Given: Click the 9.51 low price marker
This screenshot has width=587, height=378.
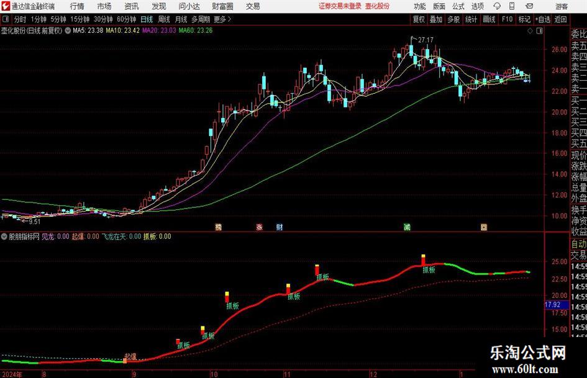Looking at the screenshot, I should 34,222.
